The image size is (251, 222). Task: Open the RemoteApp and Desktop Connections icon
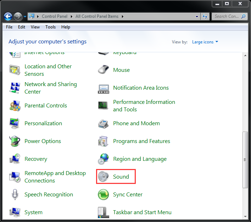pyautogui.click(x=15, y=177)
